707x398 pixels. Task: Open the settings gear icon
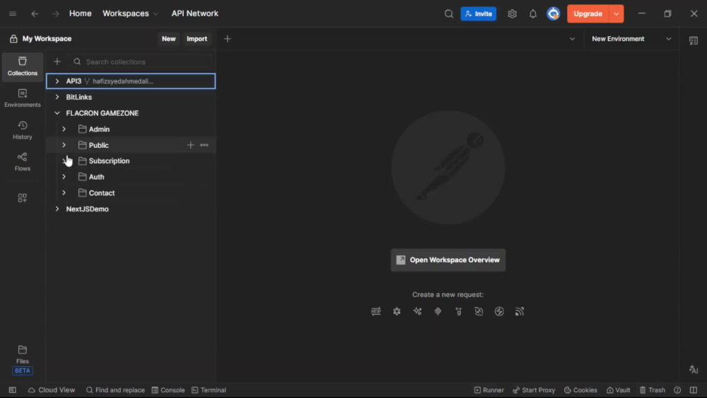point(512,13)
